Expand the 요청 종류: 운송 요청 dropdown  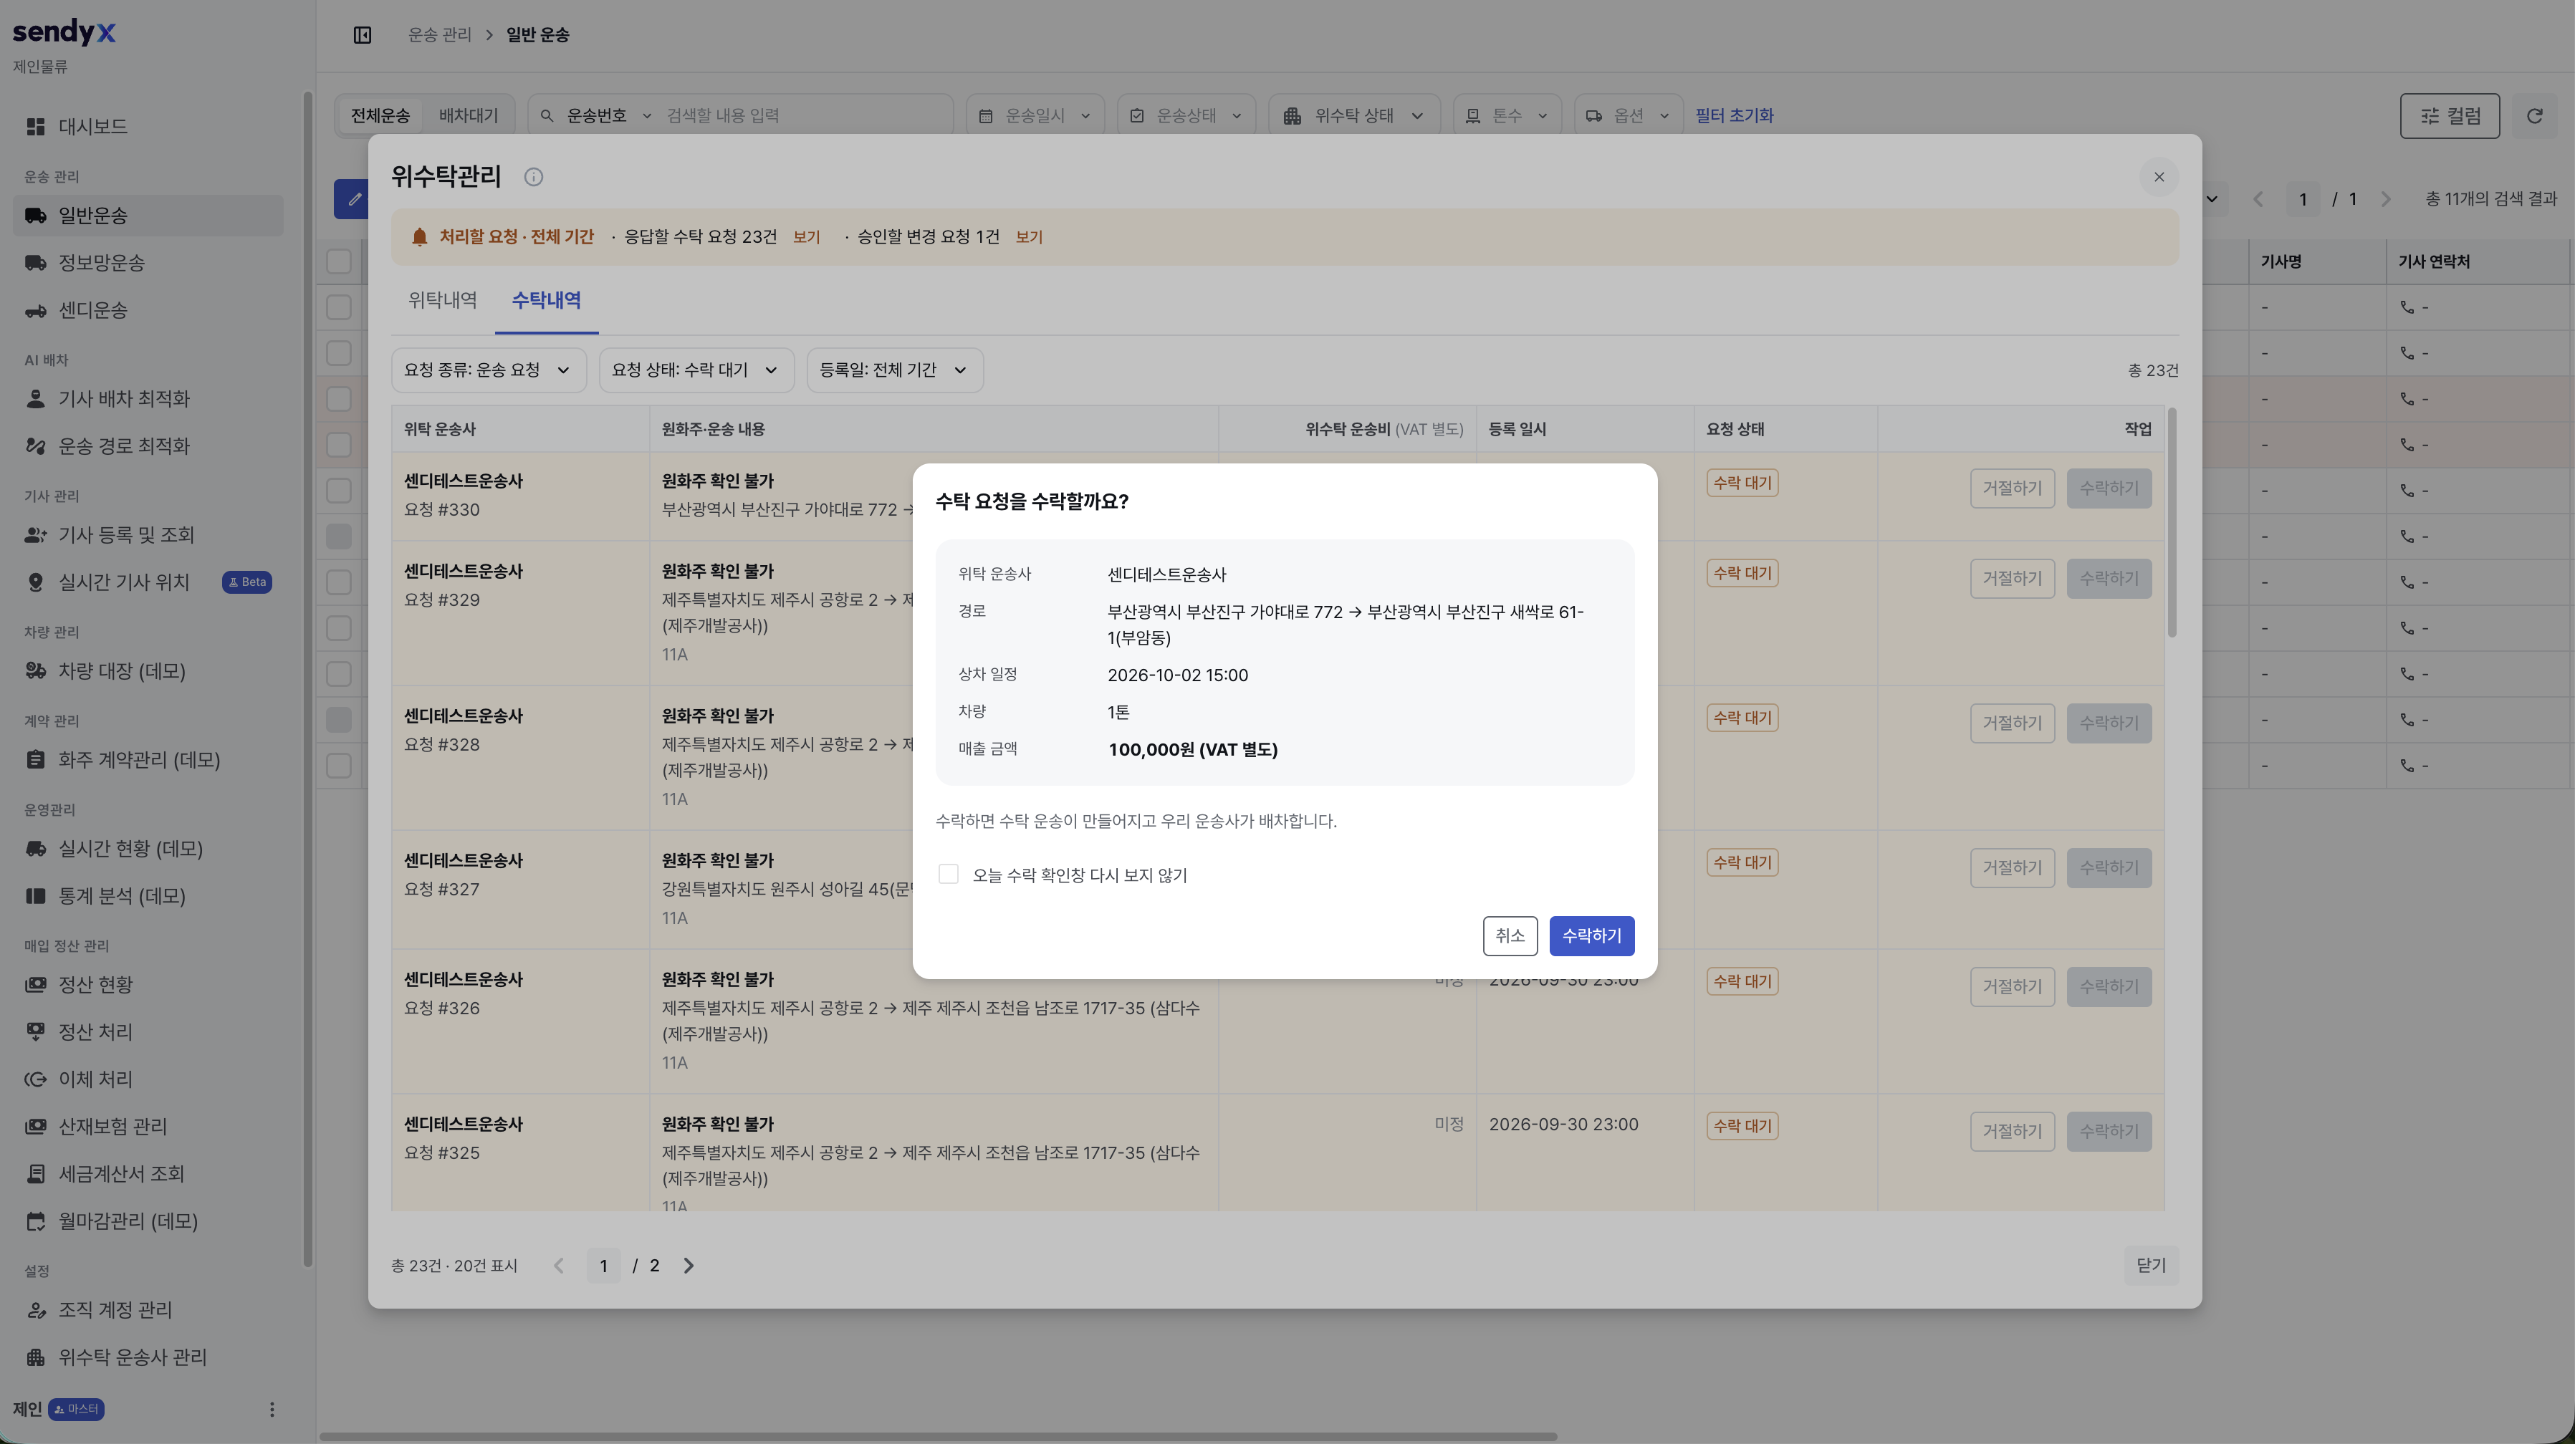point(488,370)
